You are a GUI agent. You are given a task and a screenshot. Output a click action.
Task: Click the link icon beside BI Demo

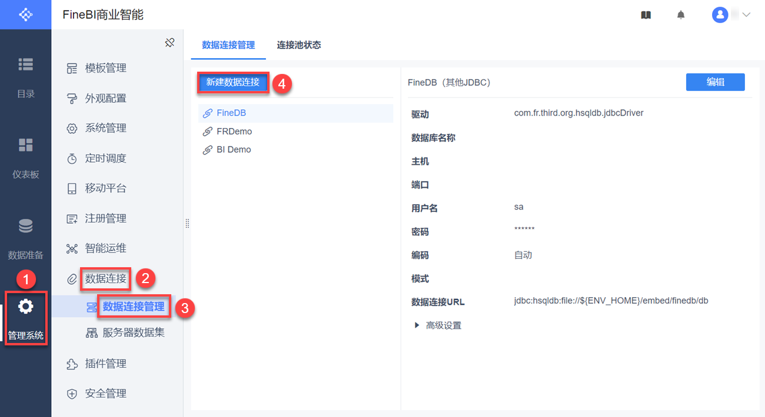click(x=207, y=150)
